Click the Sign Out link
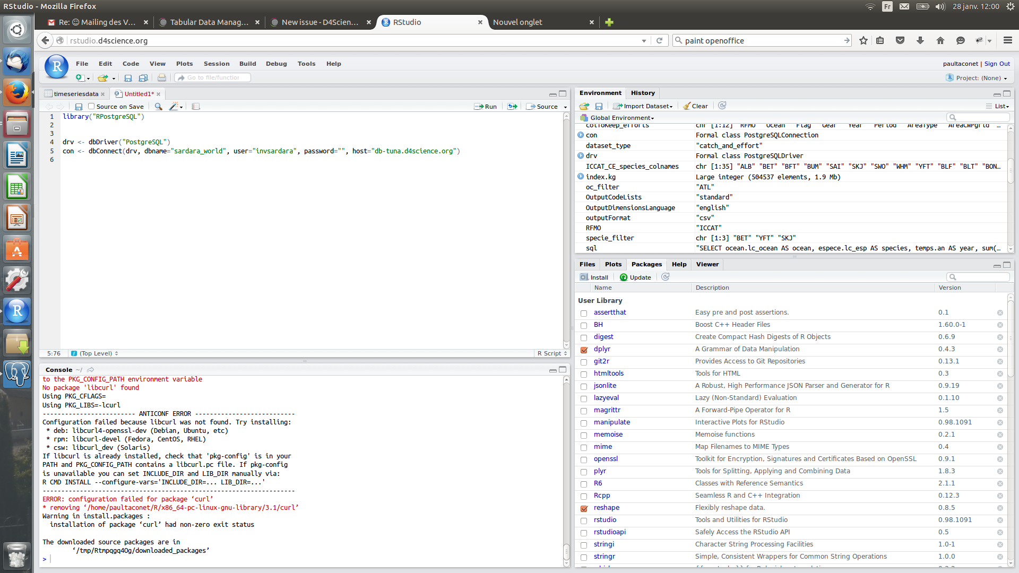Screen dimensions: 1019x573 pos(997,64)
